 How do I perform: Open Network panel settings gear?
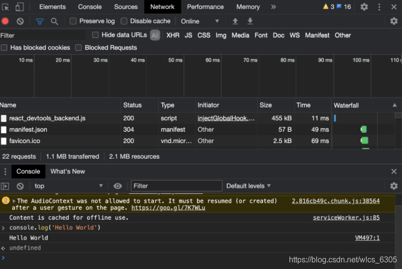click(394, 21)
